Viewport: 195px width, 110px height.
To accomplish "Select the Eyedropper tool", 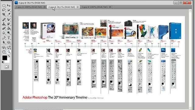I will (9, 14).
